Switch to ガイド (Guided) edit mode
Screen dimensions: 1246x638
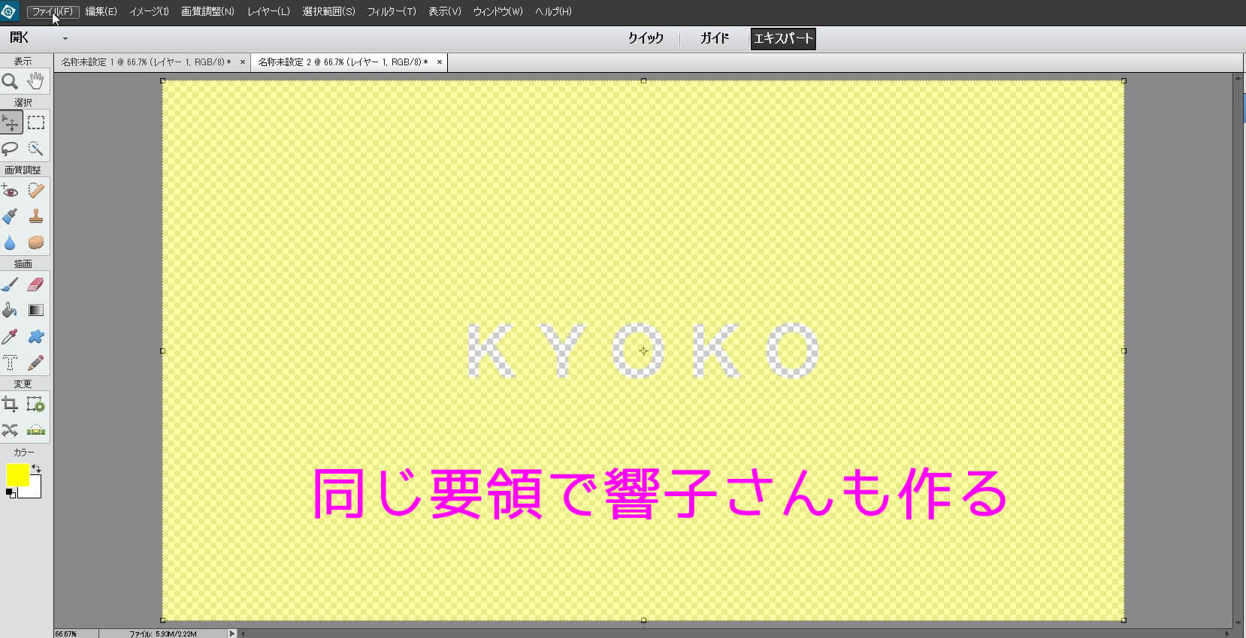tap(714, 38)
